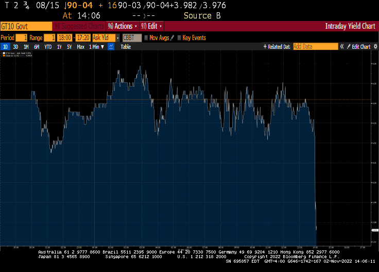Switch to the Table view
The height and width of the screenshot is (272, 379).
126,47
